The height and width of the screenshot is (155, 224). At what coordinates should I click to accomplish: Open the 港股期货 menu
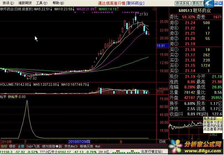coord(25,3)
